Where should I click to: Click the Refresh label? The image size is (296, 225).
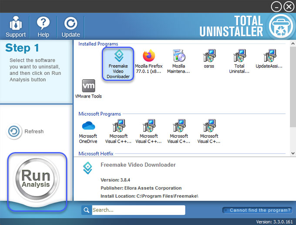coord(34,131)
